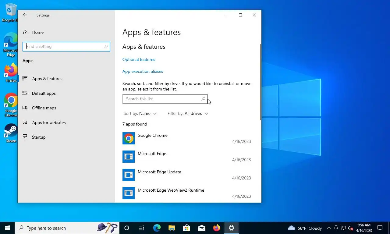Viewport: 390px width, 234px height.
Task: Expand the Sort by Name dropdown
Action: pyautogui.click(x=140, y=113)
